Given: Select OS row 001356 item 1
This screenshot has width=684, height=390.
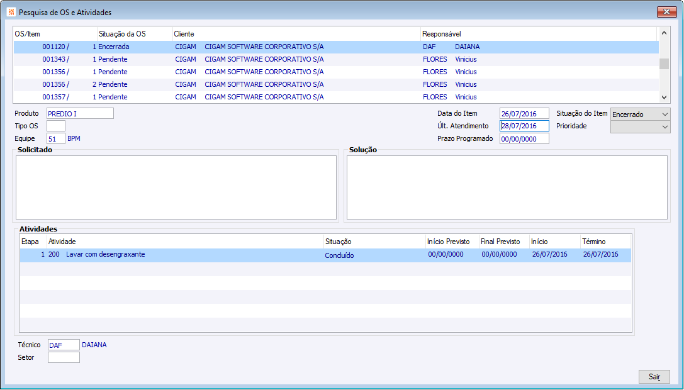Looking at the screenshot, I should [336, 72].
